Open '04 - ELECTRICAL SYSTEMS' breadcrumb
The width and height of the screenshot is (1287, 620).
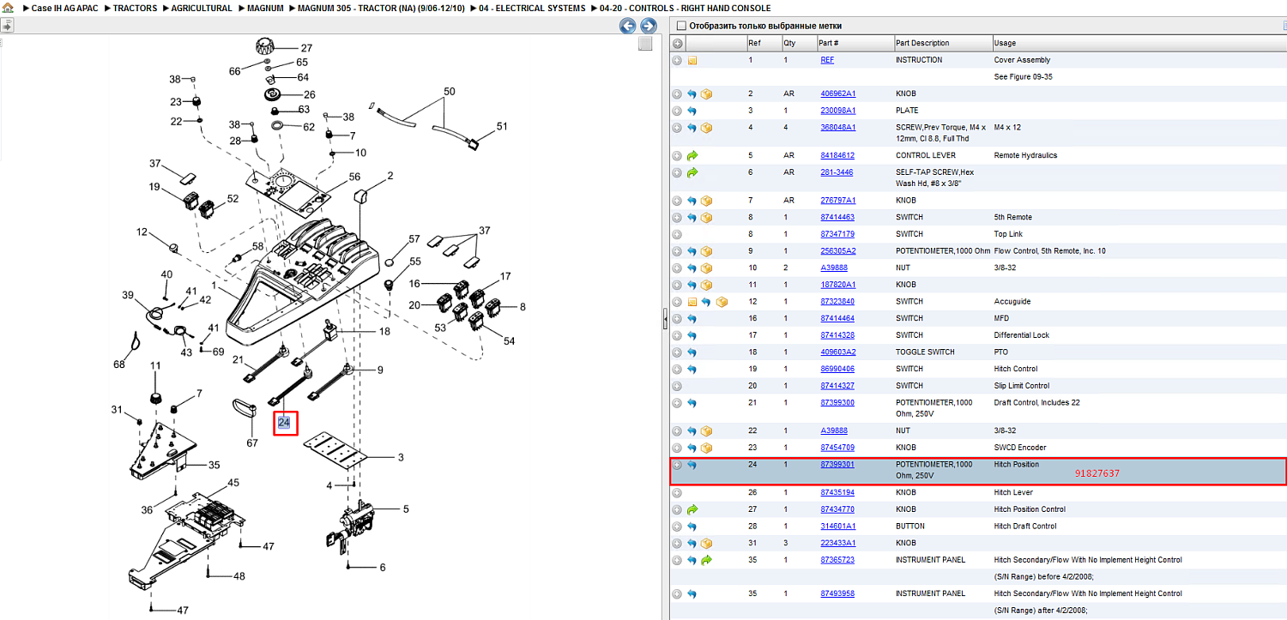coord(532,8)
